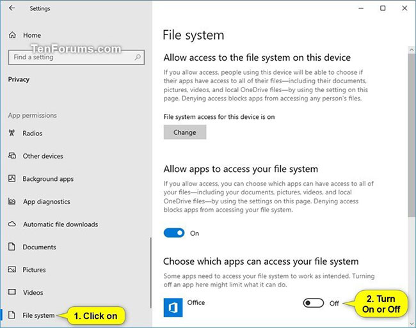Select Other devices in sidebar

pos(43,156)
